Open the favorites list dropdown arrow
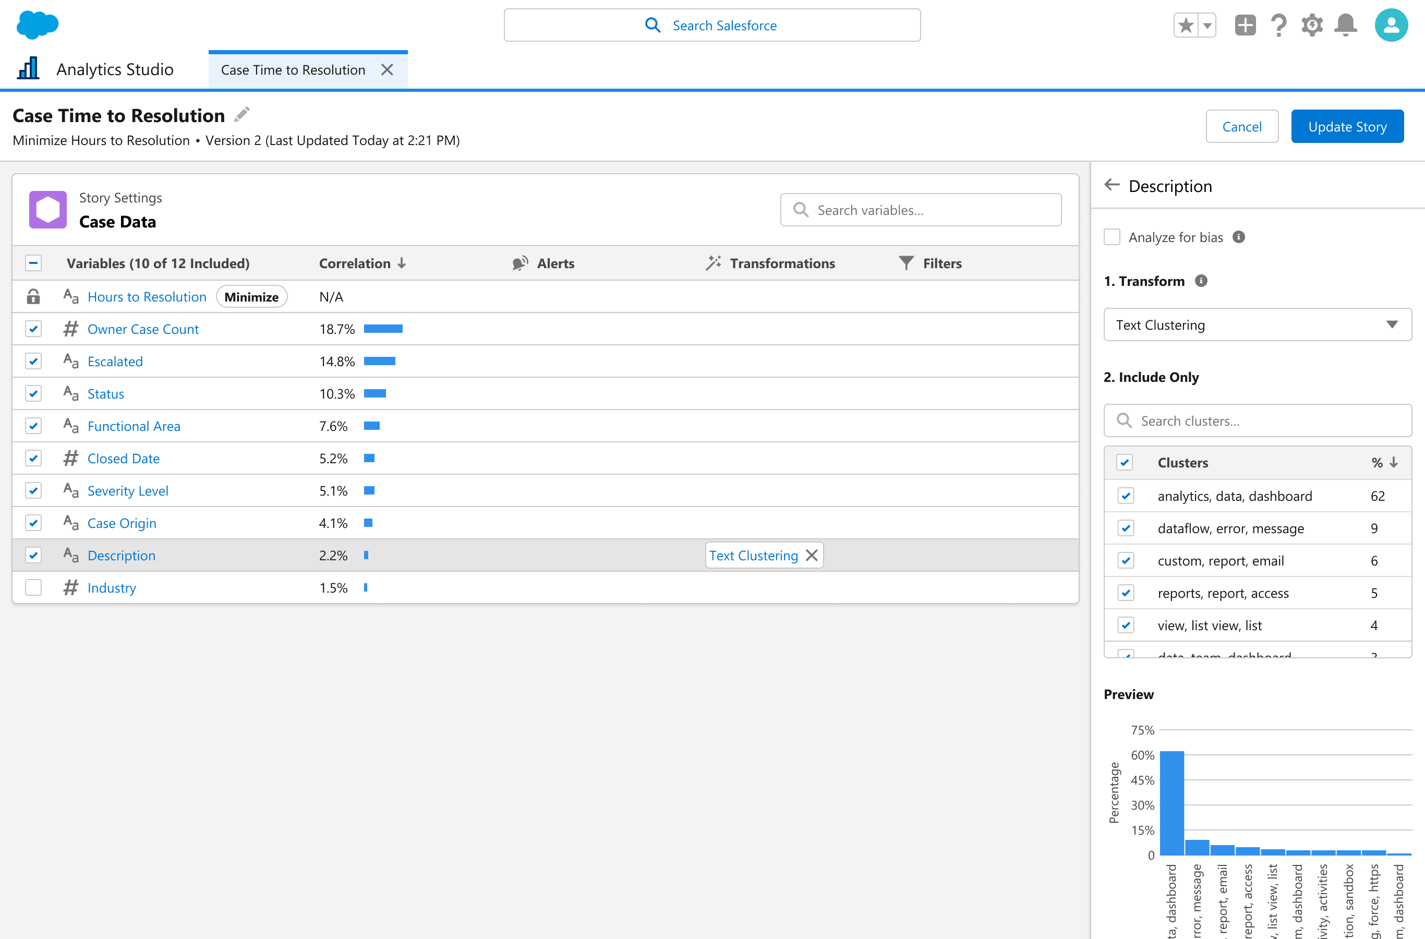 [x=1207, y=25]
